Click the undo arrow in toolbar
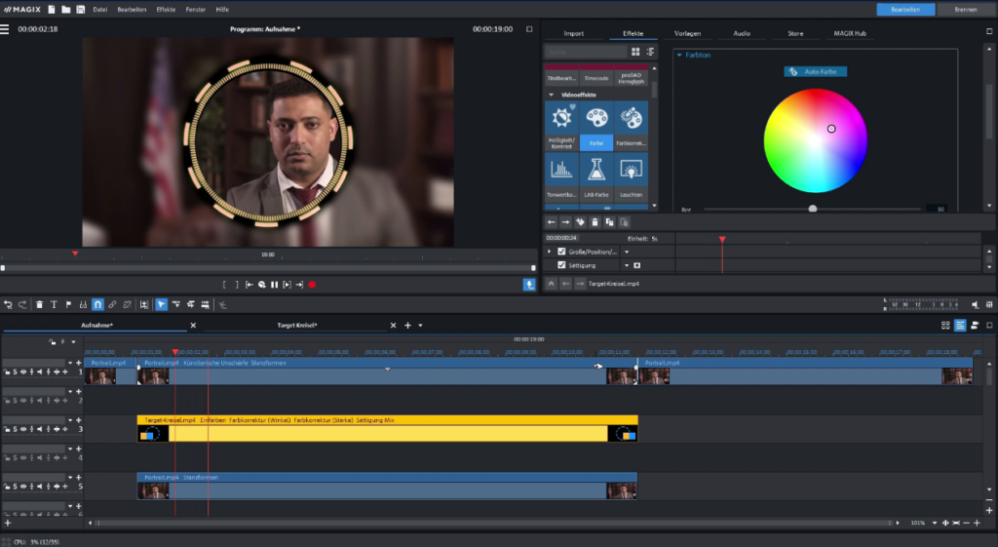This screenshot has height=547, width=998. 8,304
